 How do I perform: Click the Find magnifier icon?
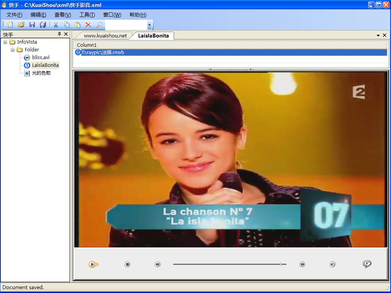coord(99,25)
